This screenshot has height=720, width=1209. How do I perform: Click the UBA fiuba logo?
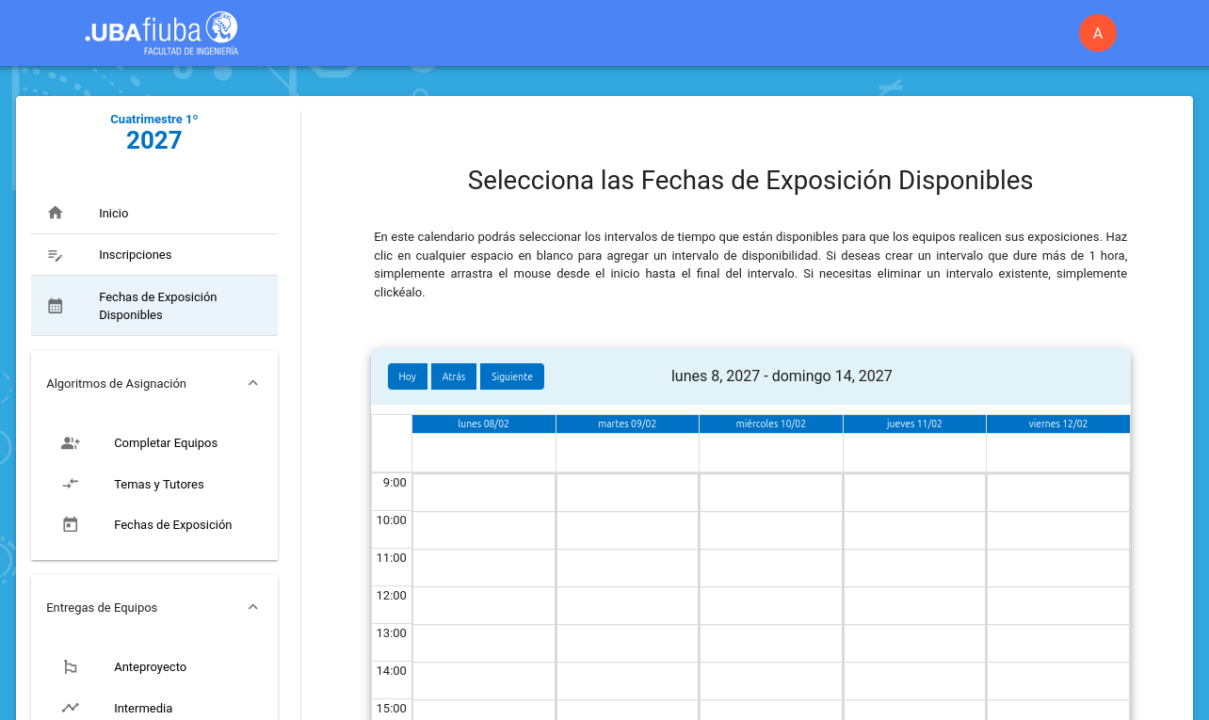(x=161, y=33)
